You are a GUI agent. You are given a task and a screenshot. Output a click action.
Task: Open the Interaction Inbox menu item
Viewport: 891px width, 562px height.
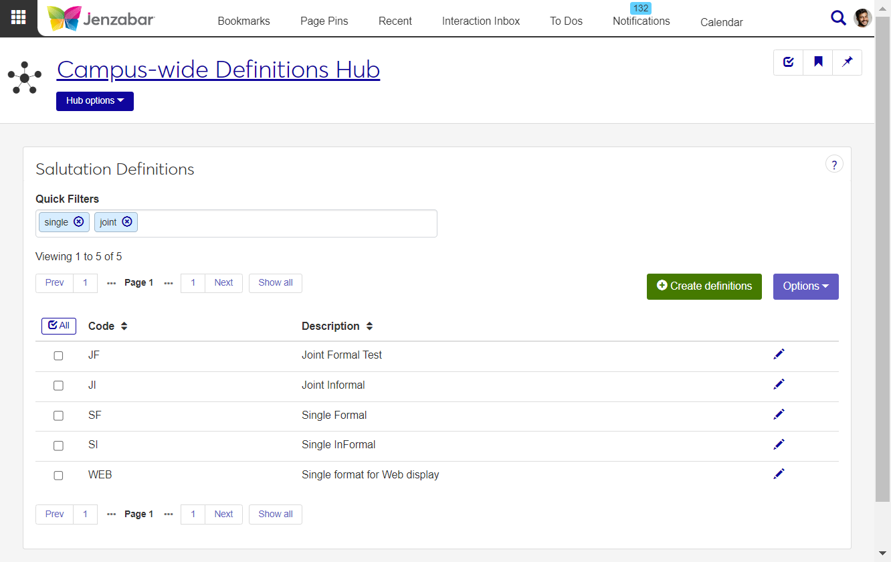click(480, 21)
